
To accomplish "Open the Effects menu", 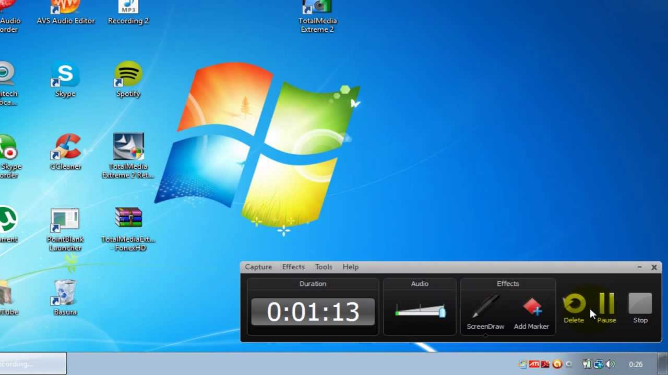I will point(293,267).
